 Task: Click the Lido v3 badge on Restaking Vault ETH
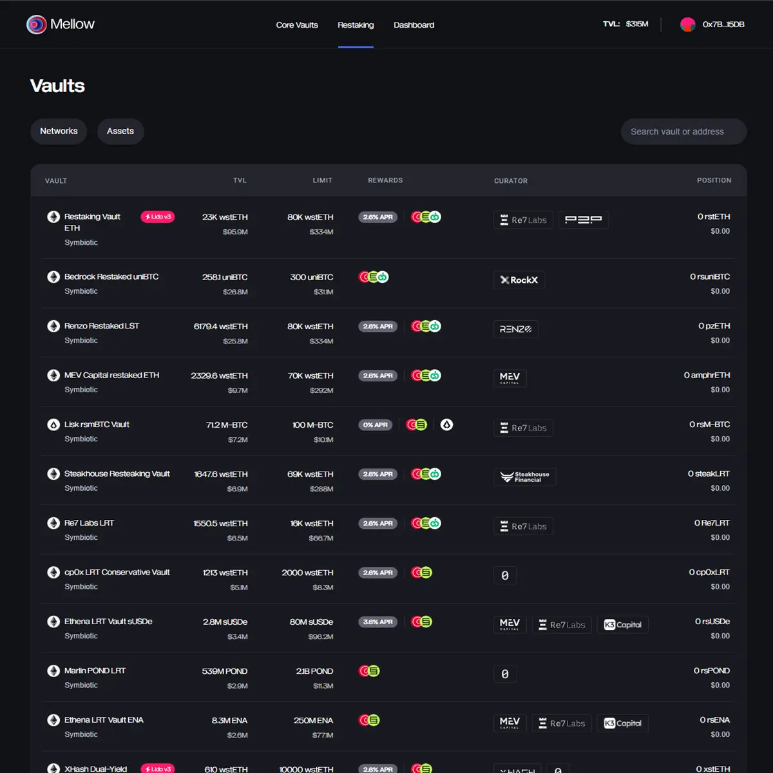(x=158, y=217)
